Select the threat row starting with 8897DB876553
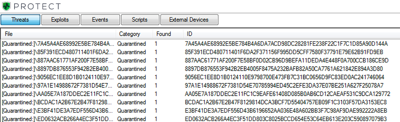This screenshot has width=400, height=122. (200, 69)
